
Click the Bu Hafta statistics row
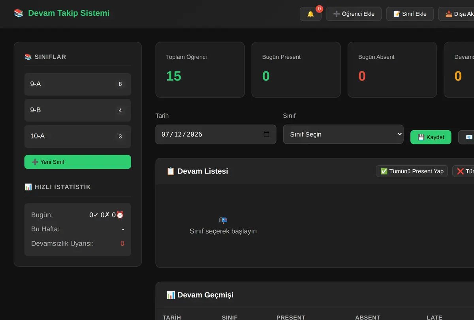[78, 229]
